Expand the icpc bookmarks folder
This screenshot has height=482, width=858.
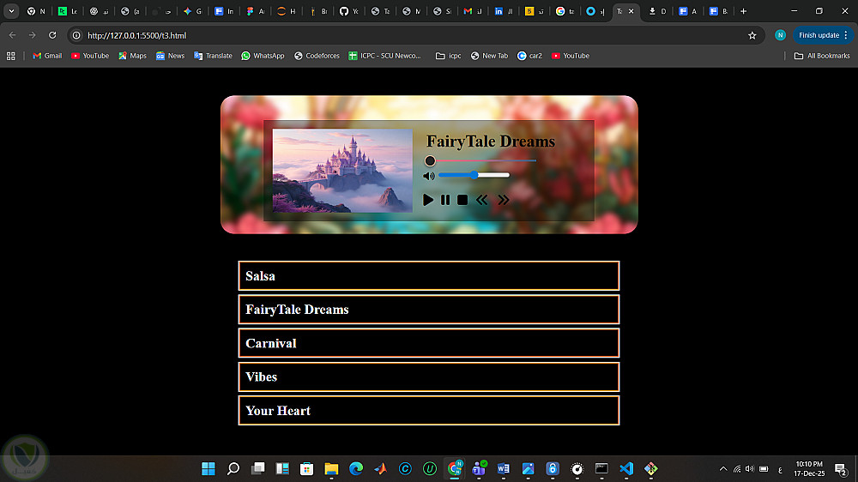[448, 56]
